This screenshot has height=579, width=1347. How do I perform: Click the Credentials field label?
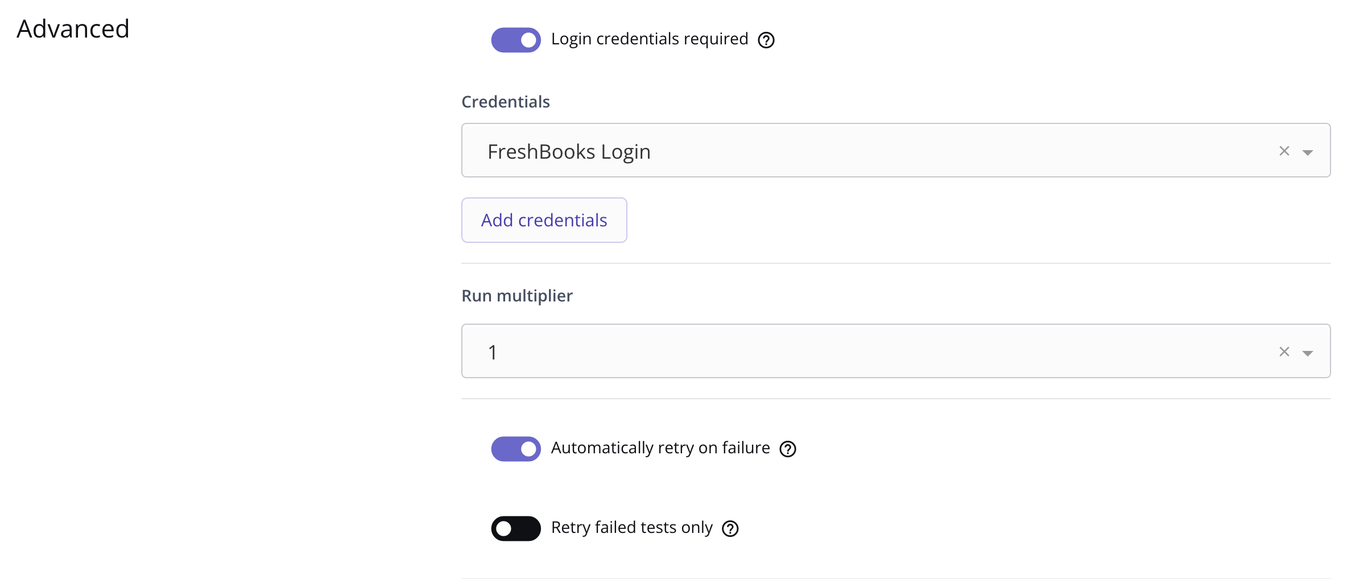point(506,102)
